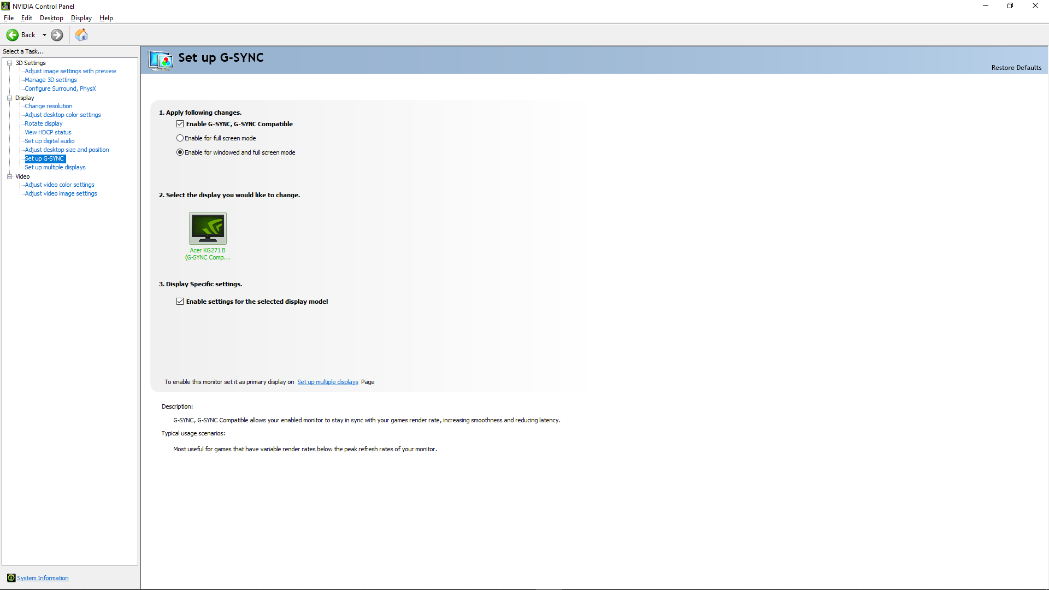Collapse the 3D Settings tree node
1049x590 pixels.
[10, 63]
